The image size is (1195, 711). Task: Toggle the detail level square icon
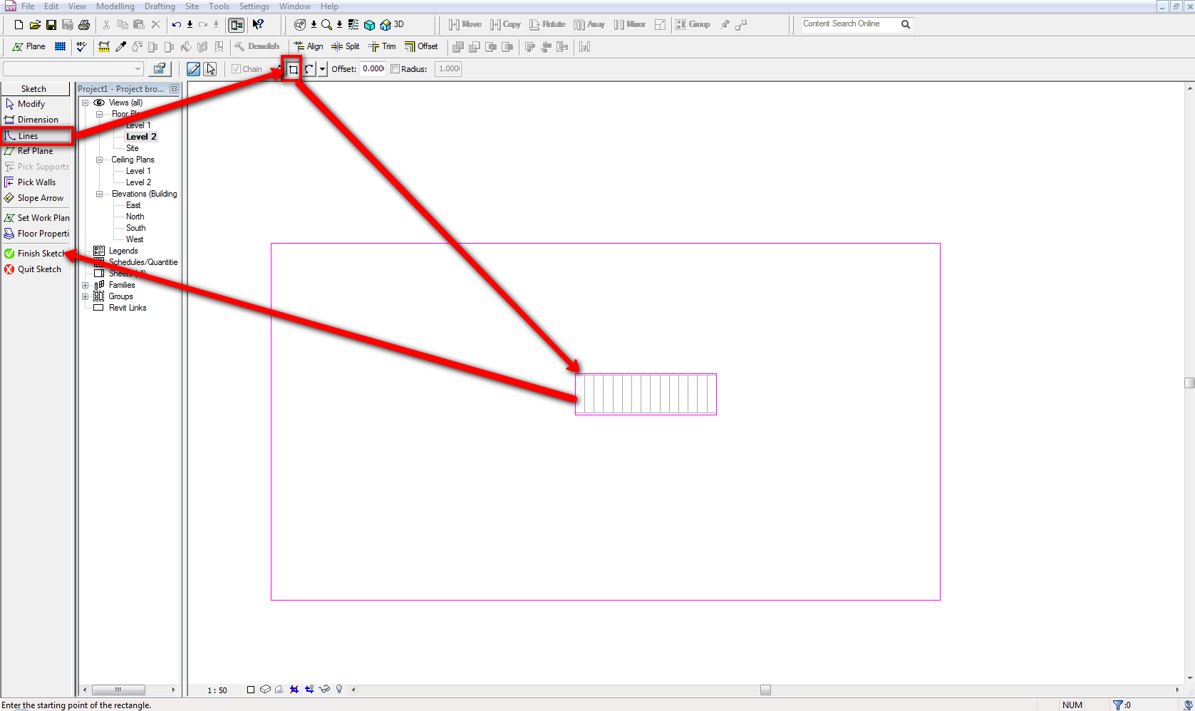[x=251, y=690]
